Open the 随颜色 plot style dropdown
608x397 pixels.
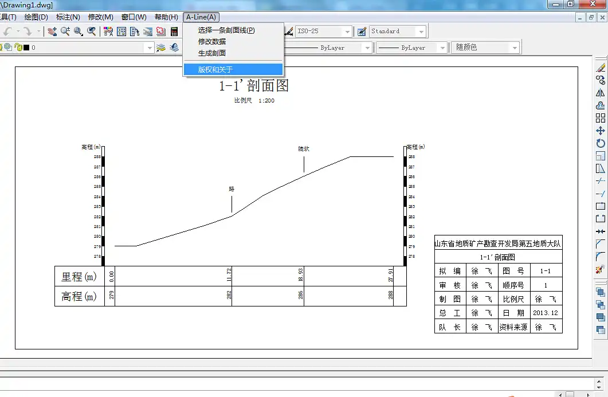[515, 48]
